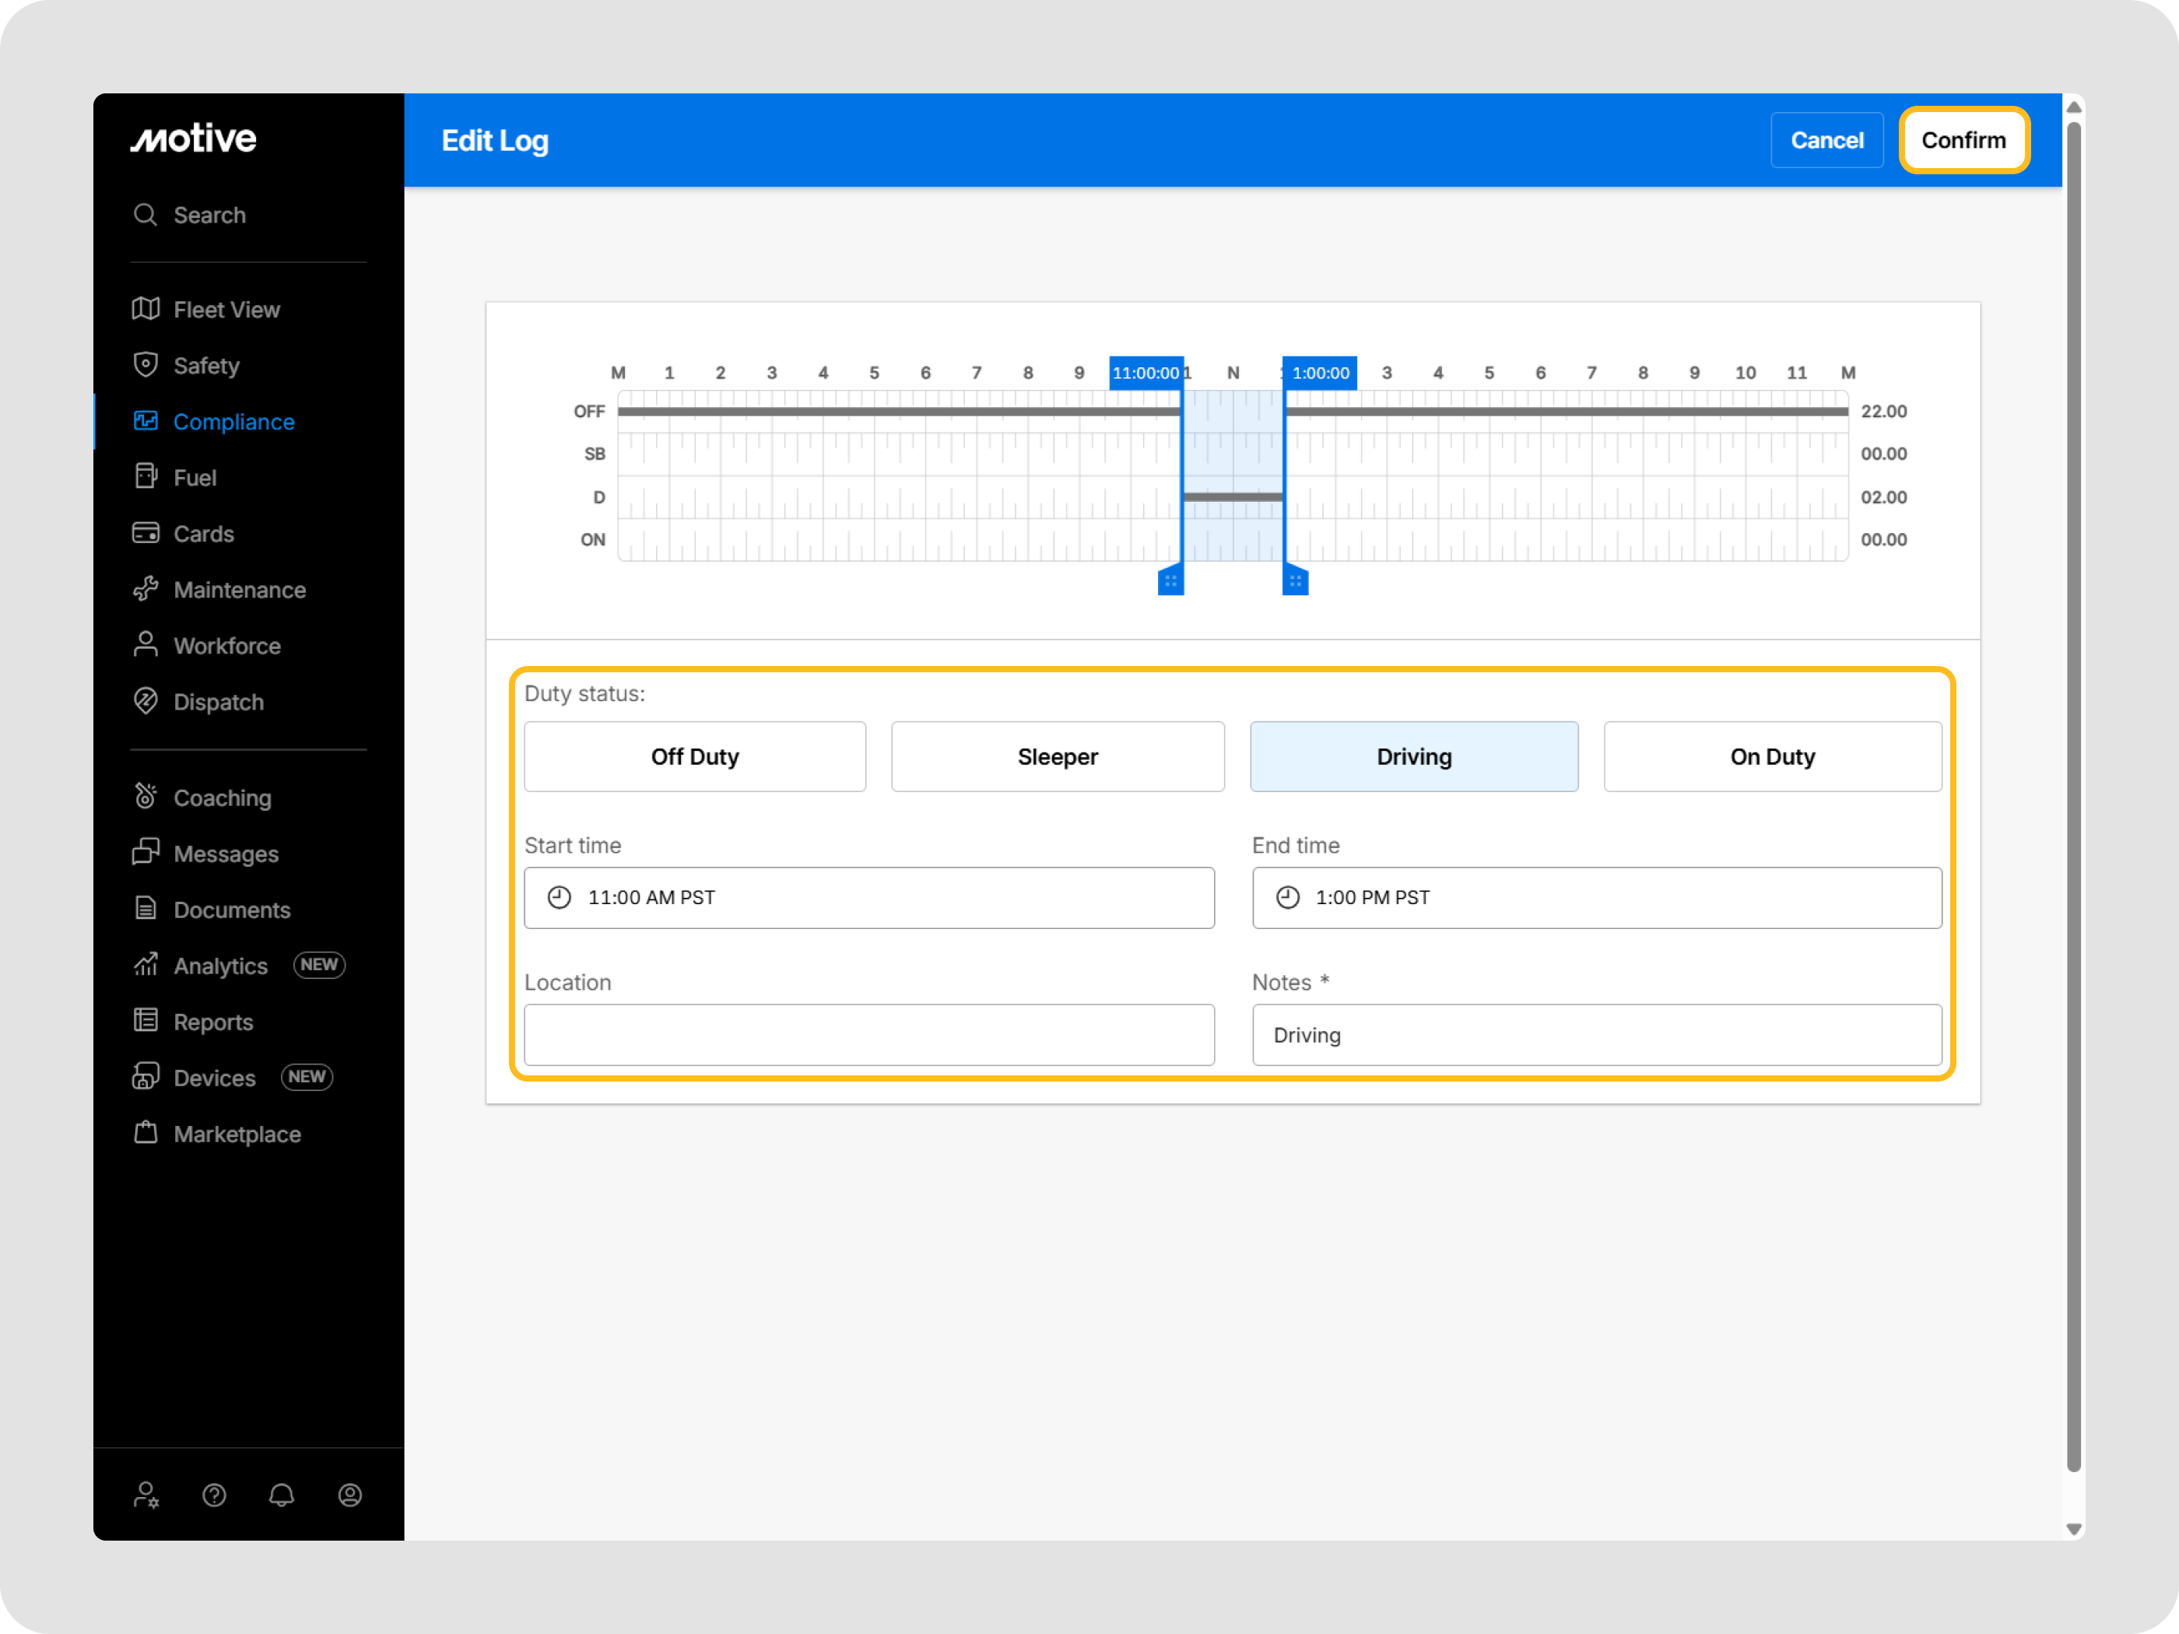
Task: Select the On Duty status
Action: pos(1772,756)
